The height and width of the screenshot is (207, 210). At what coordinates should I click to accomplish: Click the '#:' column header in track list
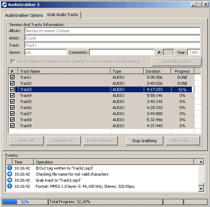coord(13,71)
